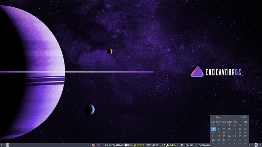Viewport: 262px width, 147px height.
Task: Open the purple file manager folder icon
Action: [x=98, y=145]
